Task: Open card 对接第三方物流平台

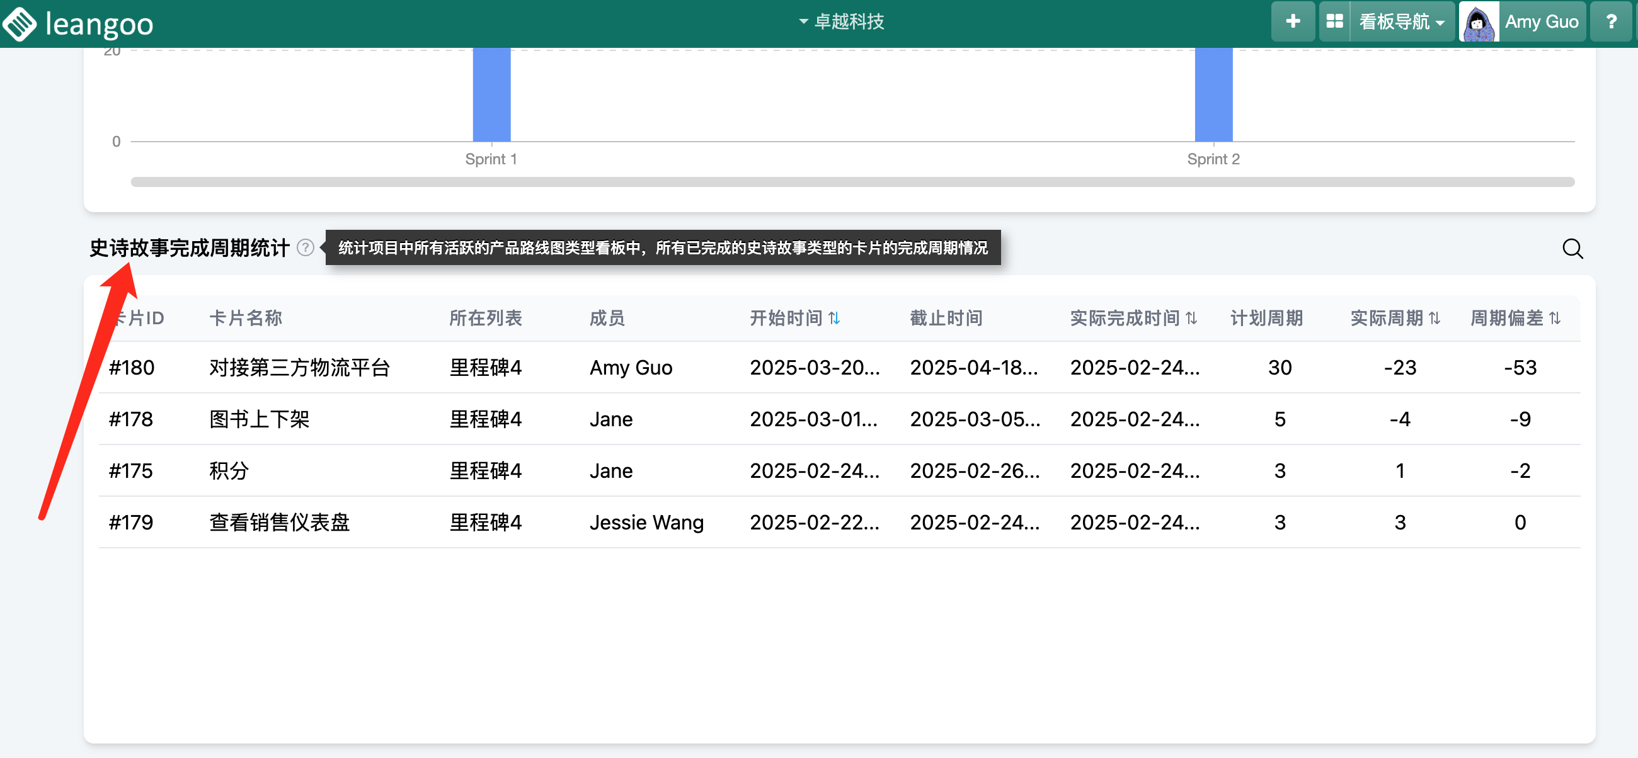Action: [x=299, y=368]
